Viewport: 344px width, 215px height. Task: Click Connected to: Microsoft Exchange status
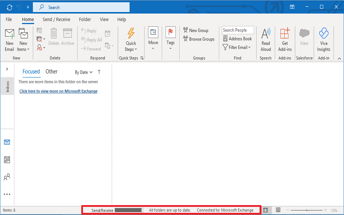click(225, 210)
